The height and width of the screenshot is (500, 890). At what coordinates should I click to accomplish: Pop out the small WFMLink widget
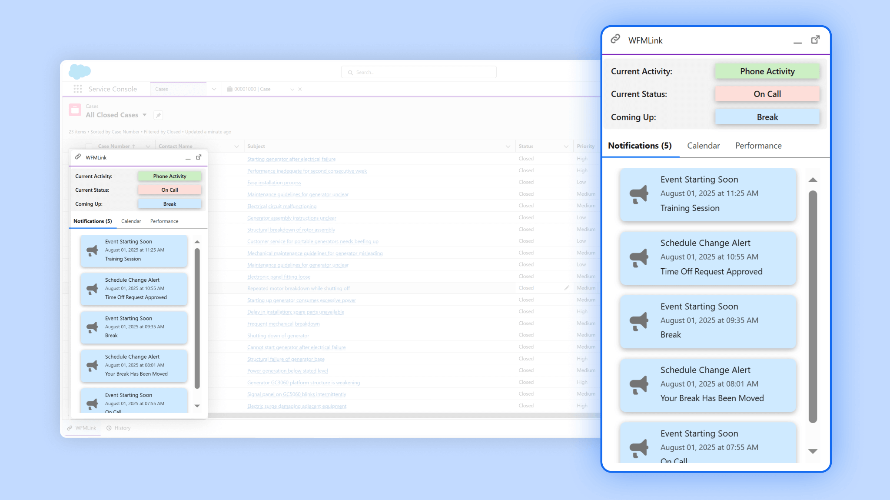point(199,157)
